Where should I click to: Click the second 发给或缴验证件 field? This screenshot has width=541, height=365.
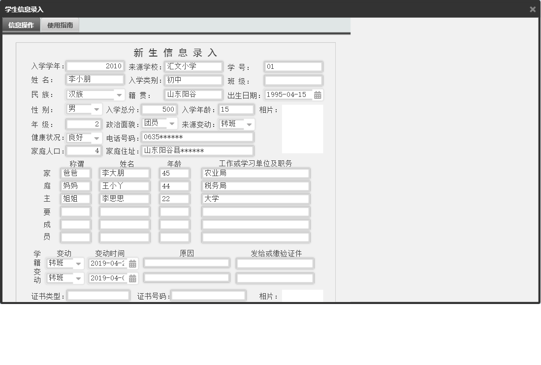(x=275, y=278)
